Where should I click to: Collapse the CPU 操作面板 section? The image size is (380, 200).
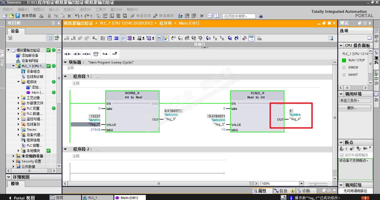(x=341, y=45)
